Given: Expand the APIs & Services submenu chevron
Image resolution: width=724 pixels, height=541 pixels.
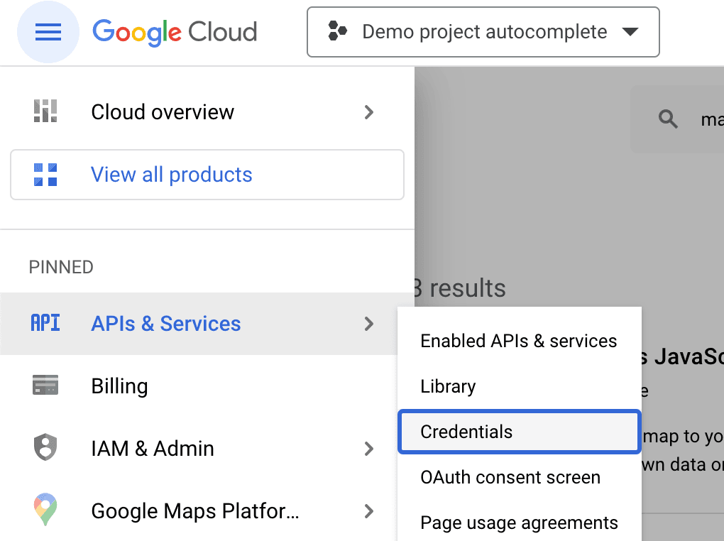Looking at the screenshot, I should pyautogui.click(x=368, y=324).
